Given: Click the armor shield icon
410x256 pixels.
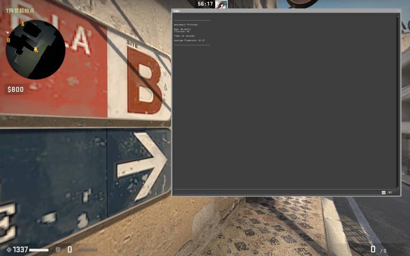Looking at the screenshot, I should pos(58,250).
